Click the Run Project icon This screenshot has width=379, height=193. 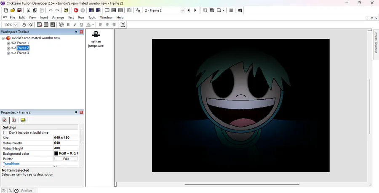(205, 11)
